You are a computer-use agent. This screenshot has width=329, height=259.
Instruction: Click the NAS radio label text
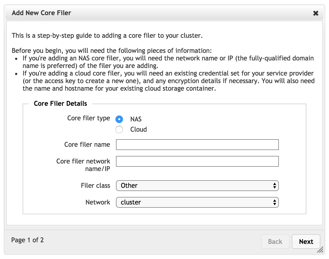pos(136,119)
